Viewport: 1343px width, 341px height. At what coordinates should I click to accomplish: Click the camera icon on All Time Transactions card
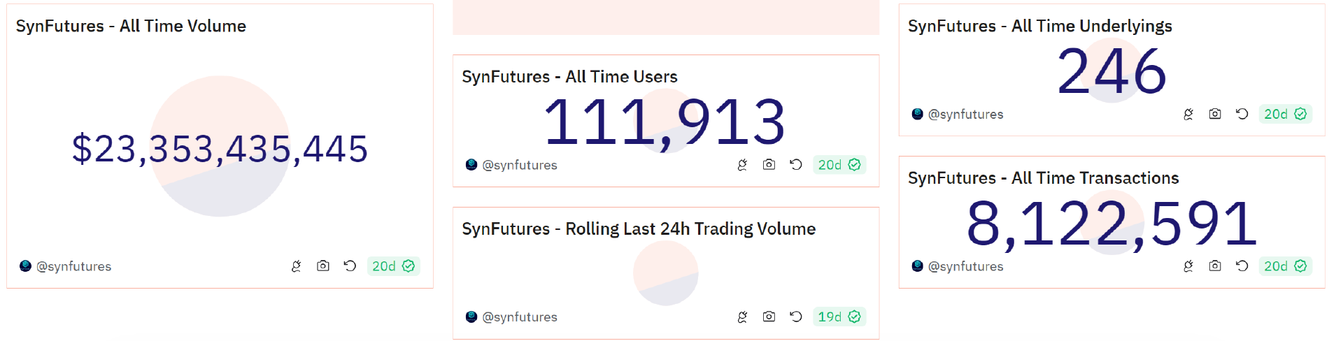(1215, 266)
